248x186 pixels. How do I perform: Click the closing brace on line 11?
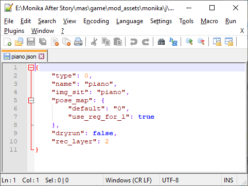click(37, 150)
